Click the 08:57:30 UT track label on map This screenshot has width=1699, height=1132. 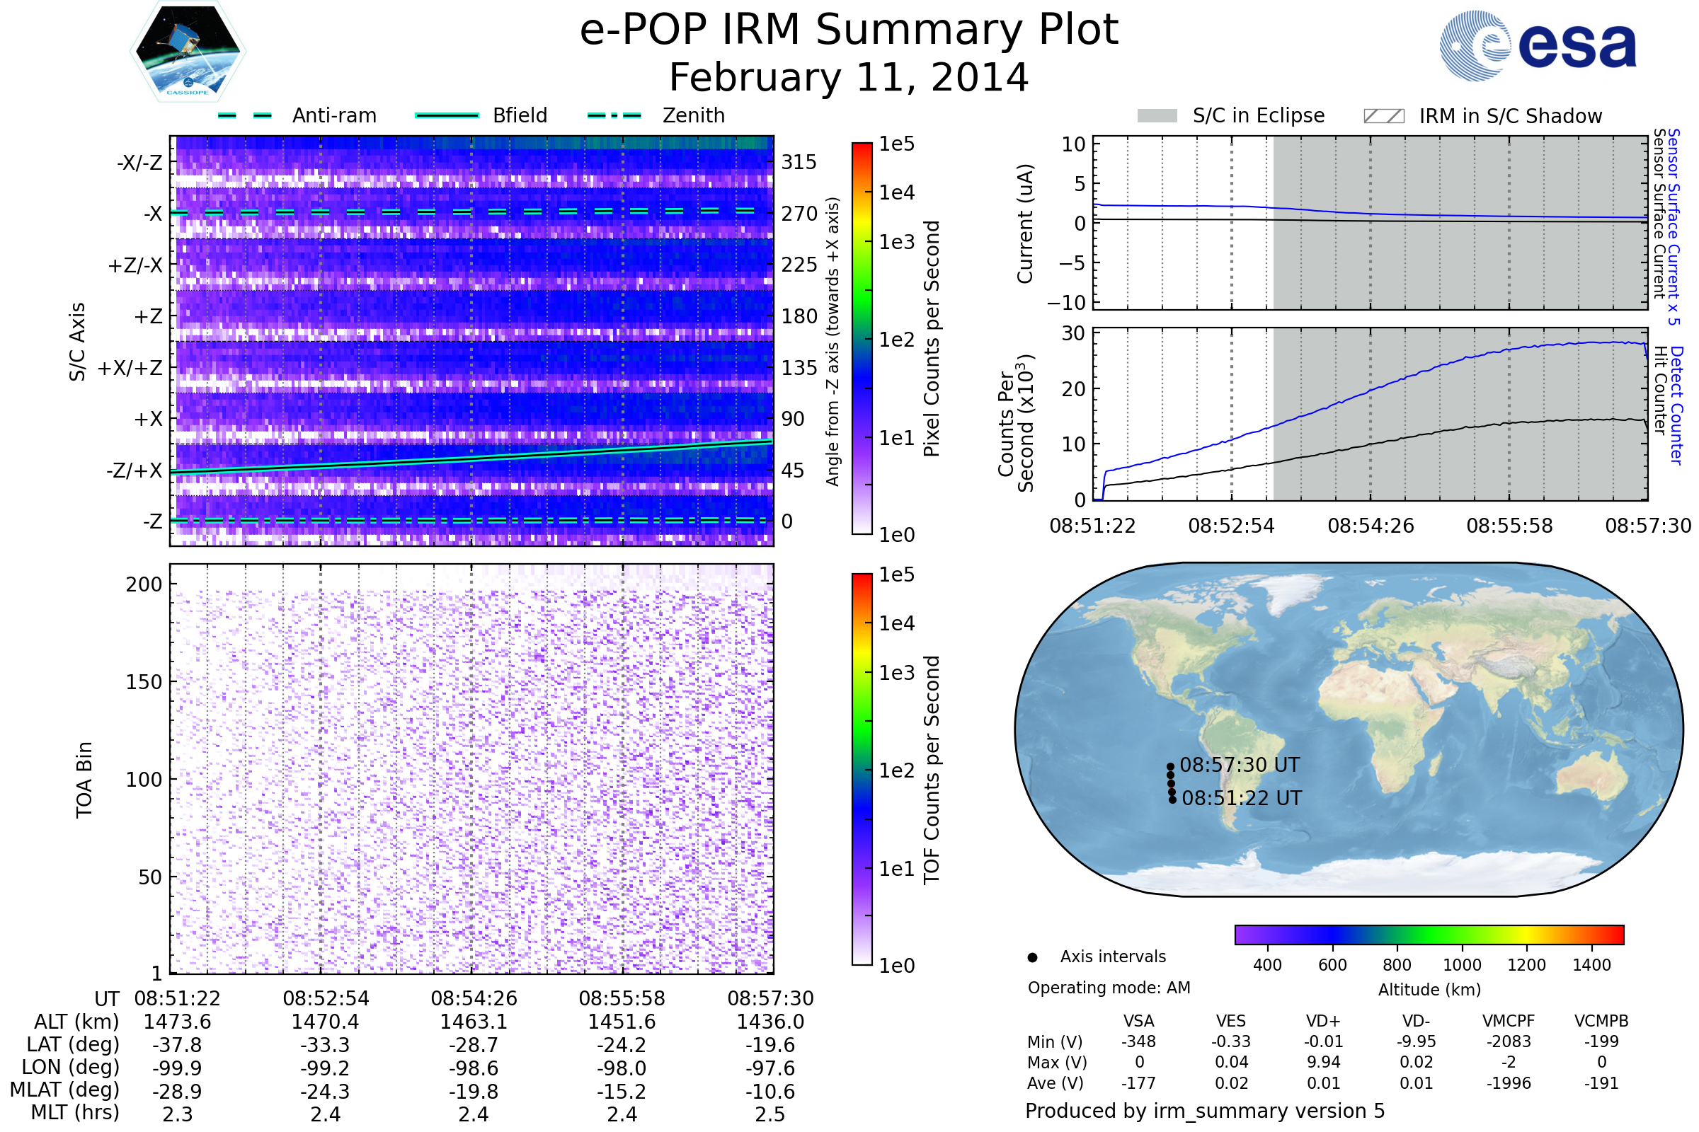click(1239, 766)
